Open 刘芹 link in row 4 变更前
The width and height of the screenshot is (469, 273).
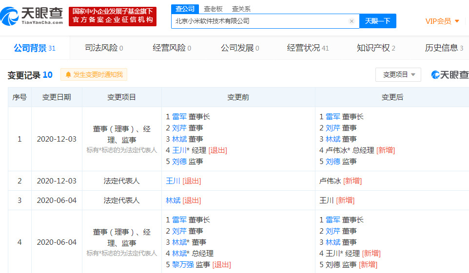[x=179, y=231]
